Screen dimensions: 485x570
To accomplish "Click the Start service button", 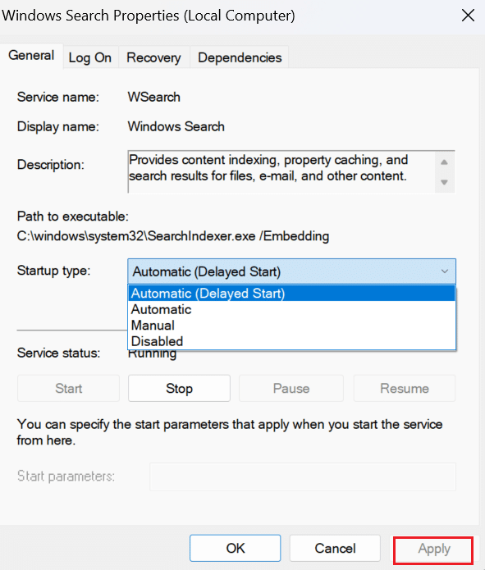I will pos(68,388).
